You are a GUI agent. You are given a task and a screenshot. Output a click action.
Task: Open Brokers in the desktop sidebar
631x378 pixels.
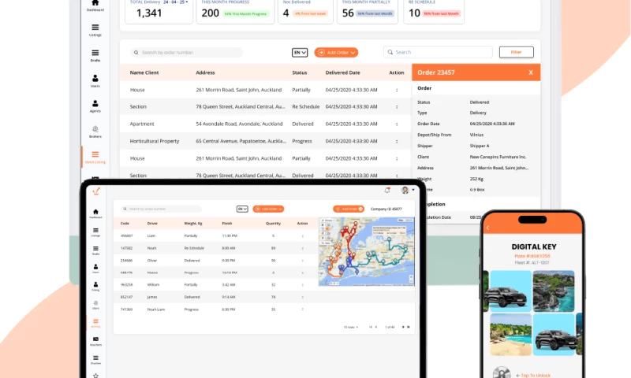click(95, 132)
